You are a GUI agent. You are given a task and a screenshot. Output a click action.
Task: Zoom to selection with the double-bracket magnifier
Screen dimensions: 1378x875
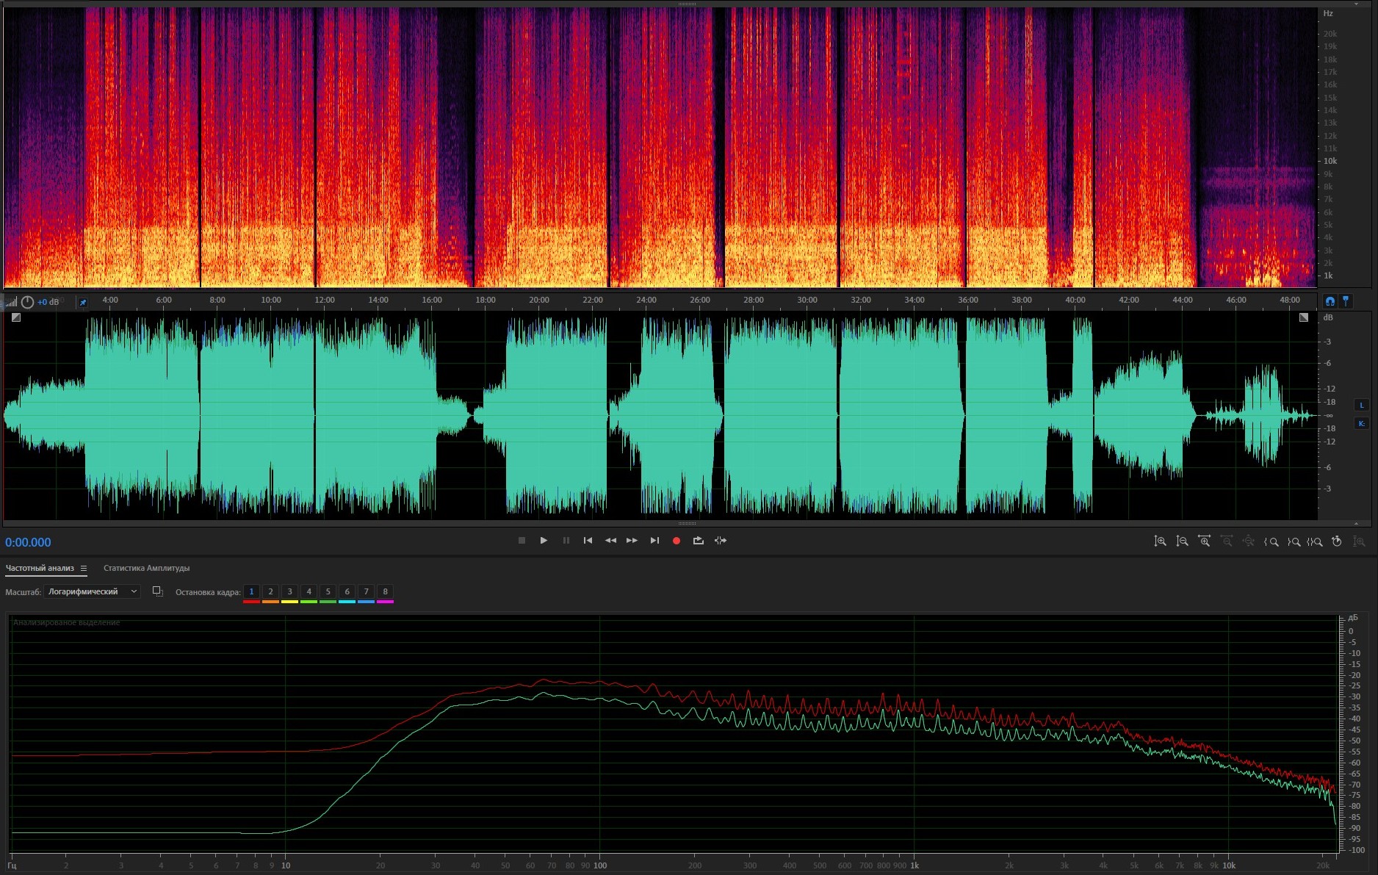pyautogui.click(x=1314, y=541)
